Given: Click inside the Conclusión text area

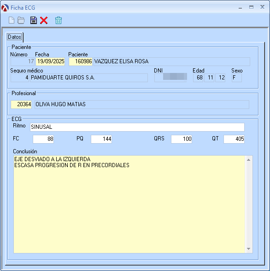Looking at the screenshot, I should click(129, 204).
